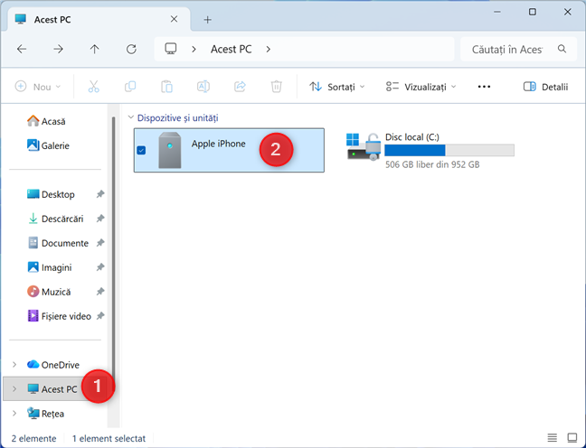Click the Disc local (C:) usage bar
The width and height of the screenshot is (586, 448).
[449, 150]
